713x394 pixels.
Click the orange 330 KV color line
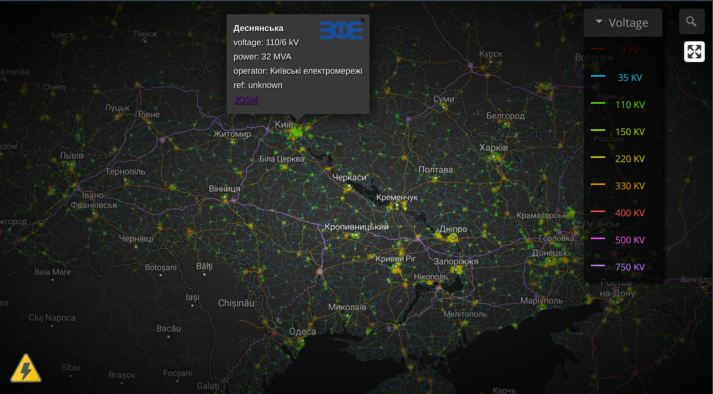[598, 184]
